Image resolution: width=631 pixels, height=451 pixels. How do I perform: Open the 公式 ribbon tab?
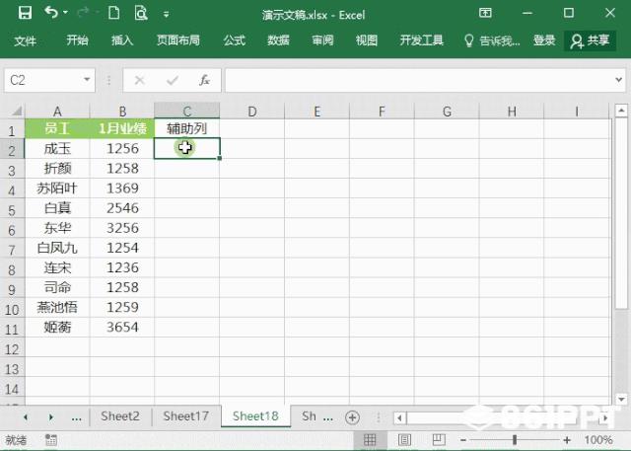pyautogui.click(x=235, y=40)
